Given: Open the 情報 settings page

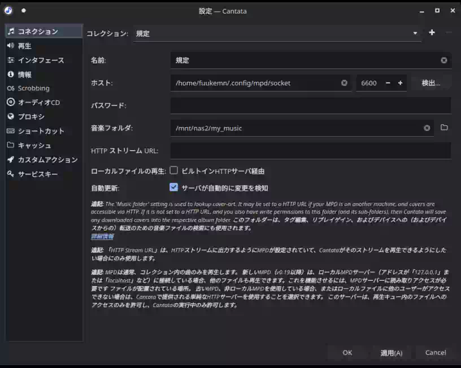Looking at the screenshot, I should pyautogui.click(x=44, y=75).
